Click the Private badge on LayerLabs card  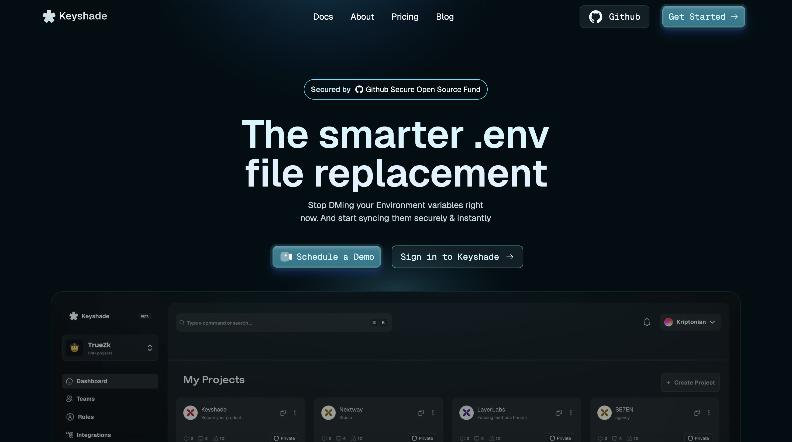click(x=560, y=438)
